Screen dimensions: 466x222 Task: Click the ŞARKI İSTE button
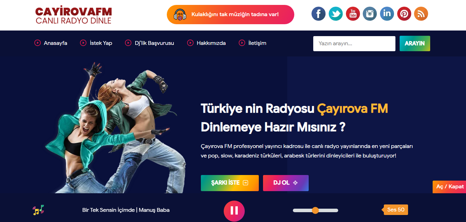coord(230,183)
